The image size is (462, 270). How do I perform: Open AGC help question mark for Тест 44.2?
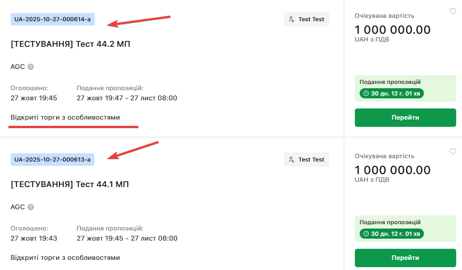point(31,67)
